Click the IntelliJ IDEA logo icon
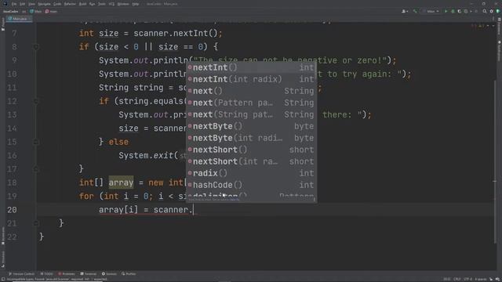This screenshot has height=282, width=502. [x=5, y=3]
